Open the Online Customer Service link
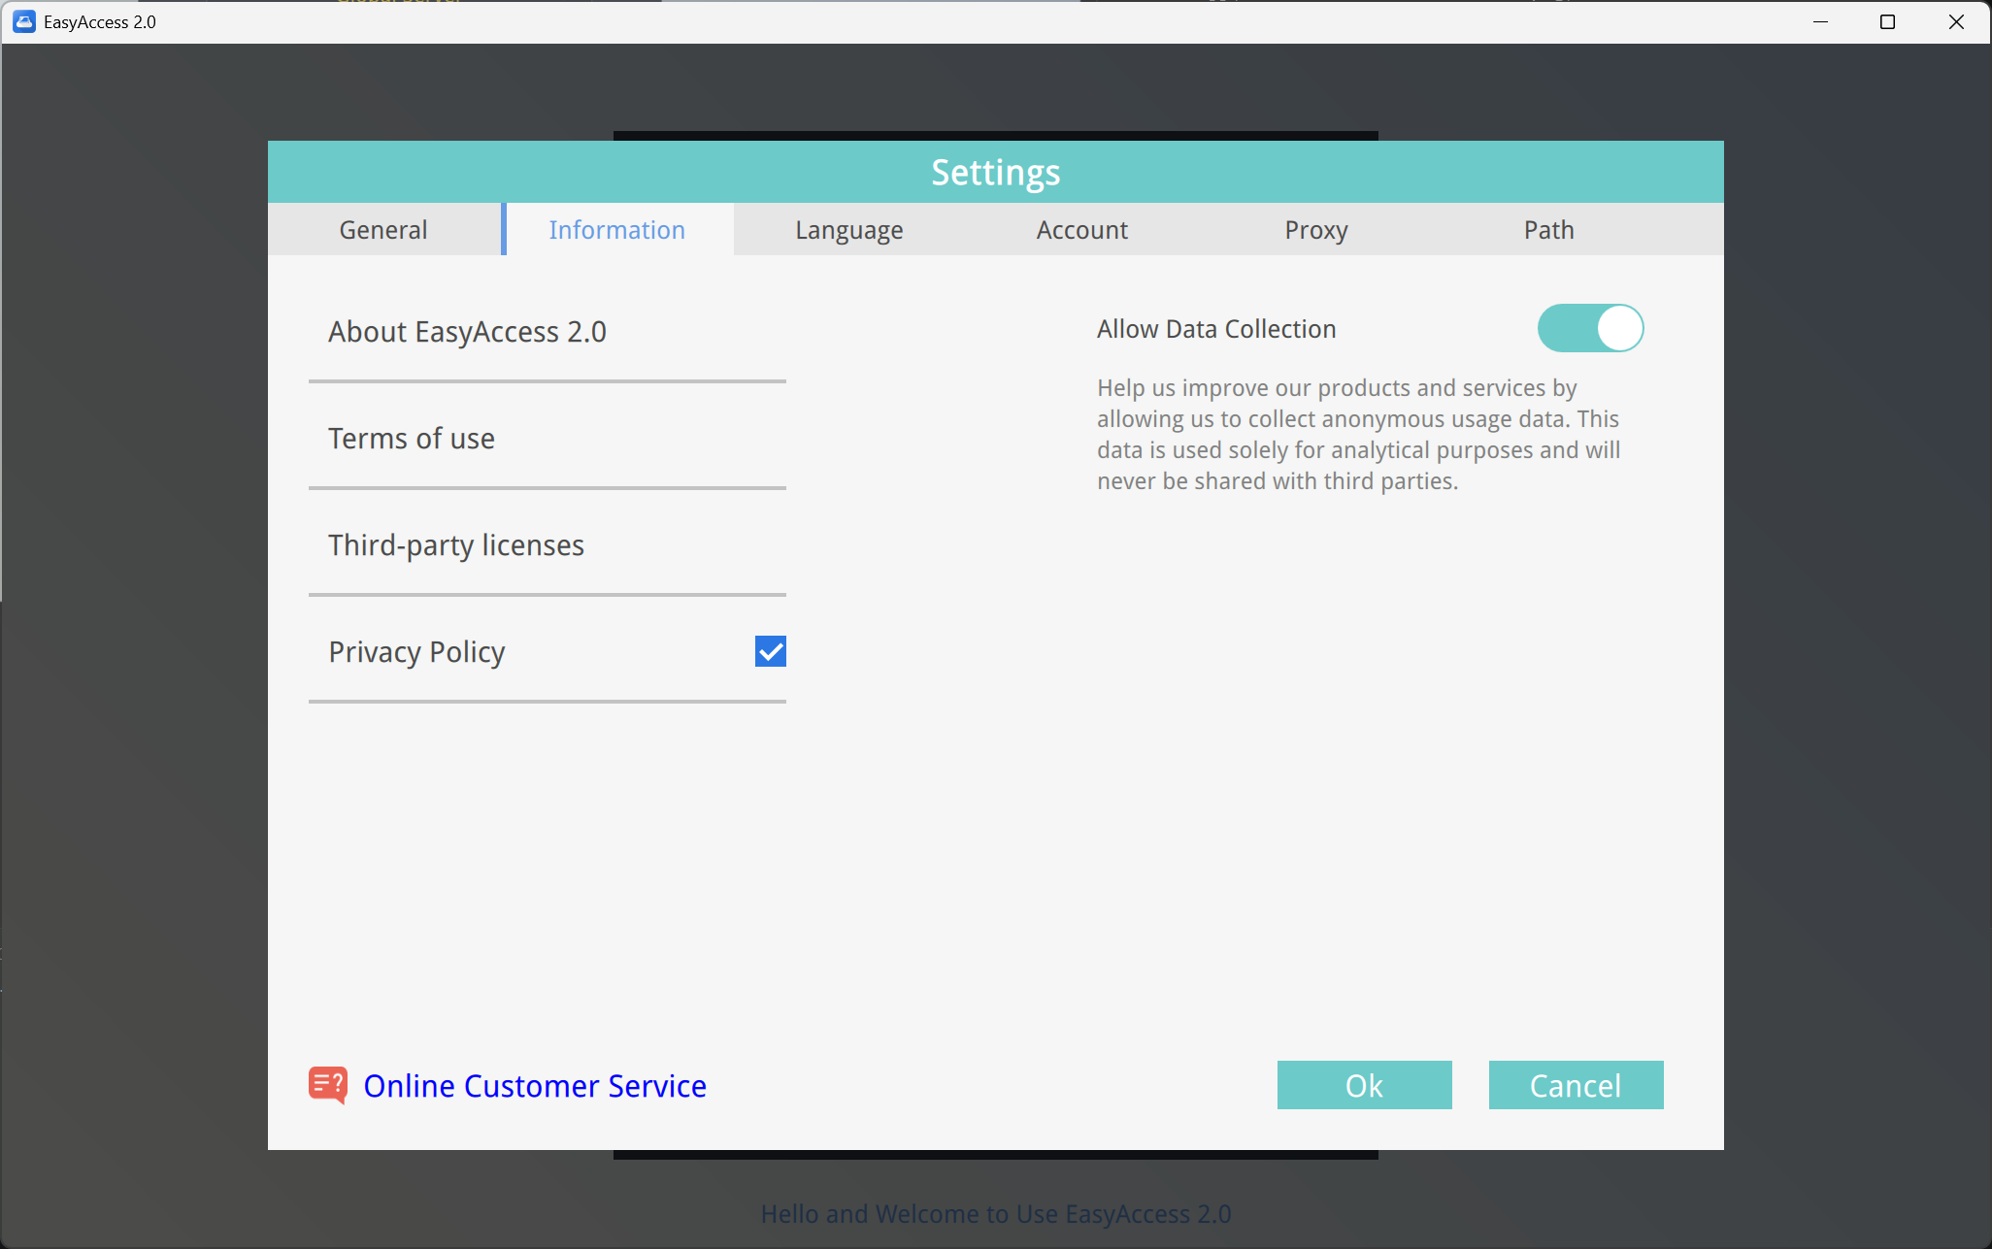This screenshot has width=1992, height=1249. point(535,1086)
